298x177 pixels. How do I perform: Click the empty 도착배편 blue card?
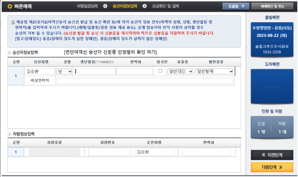point(272,86)
